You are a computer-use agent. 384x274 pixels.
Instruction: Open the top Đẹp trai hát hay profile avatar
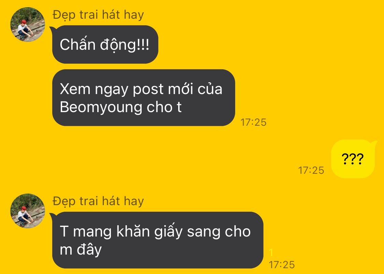click(x=27, y=24)
